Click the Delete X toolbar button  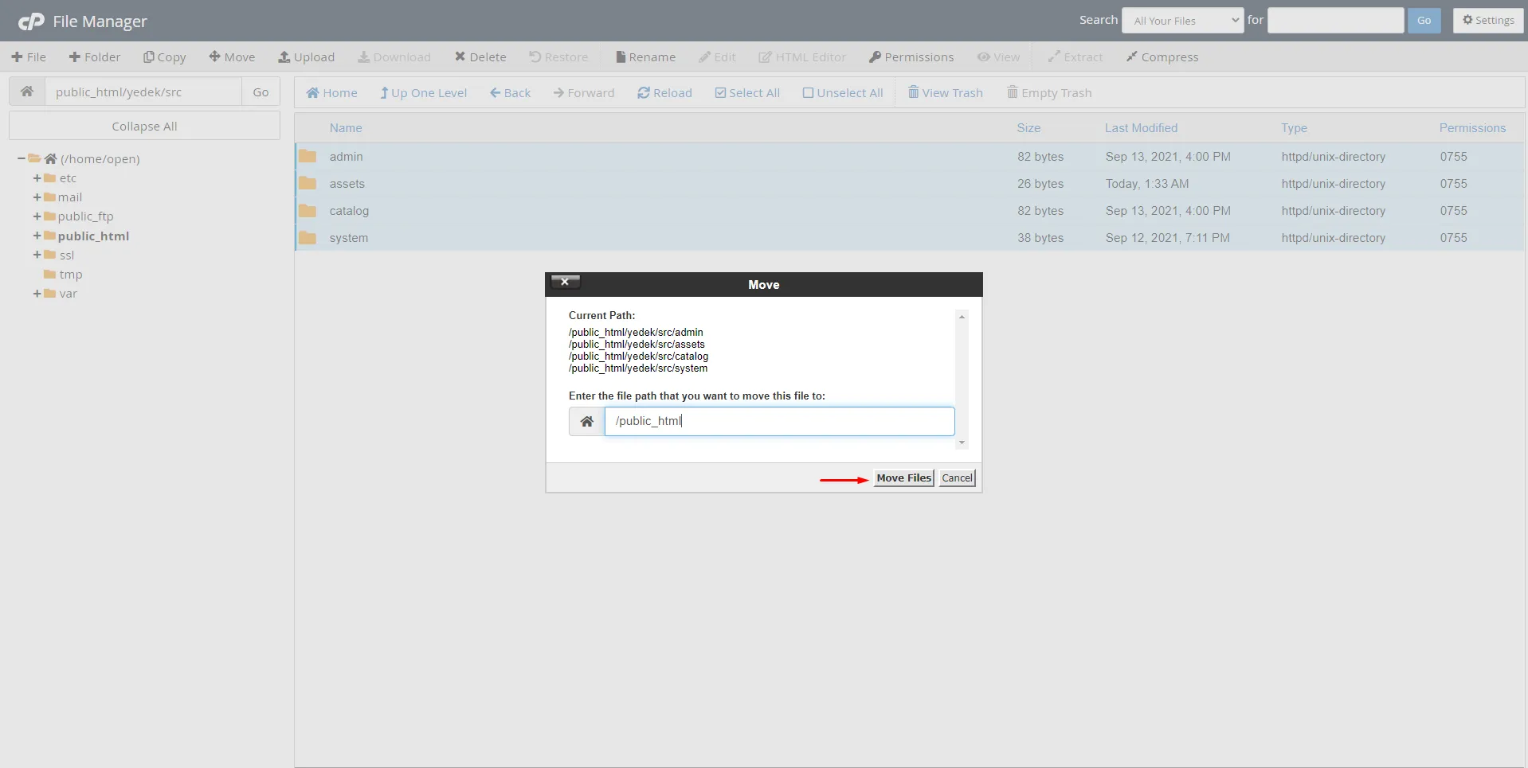point(480,57)
